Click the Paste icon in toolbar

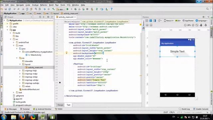point(31,9)
